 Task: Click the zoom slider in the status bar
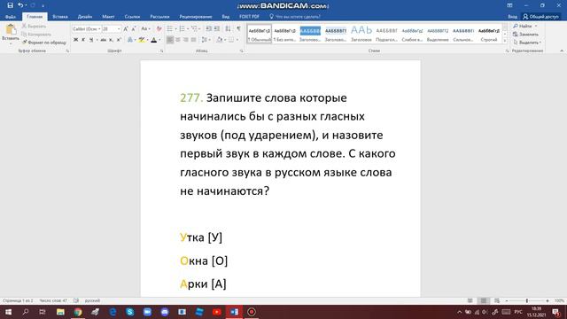[527, 300]
